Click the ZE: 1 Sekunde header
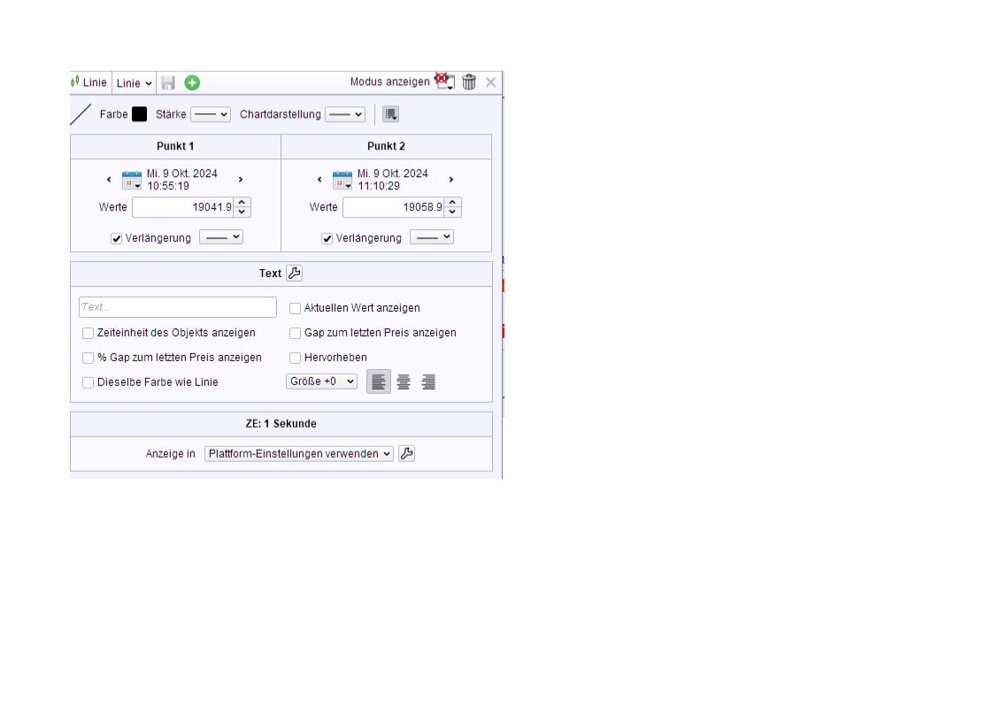The image size is (993, 702). pyautogui.click(x=281, y=424)
